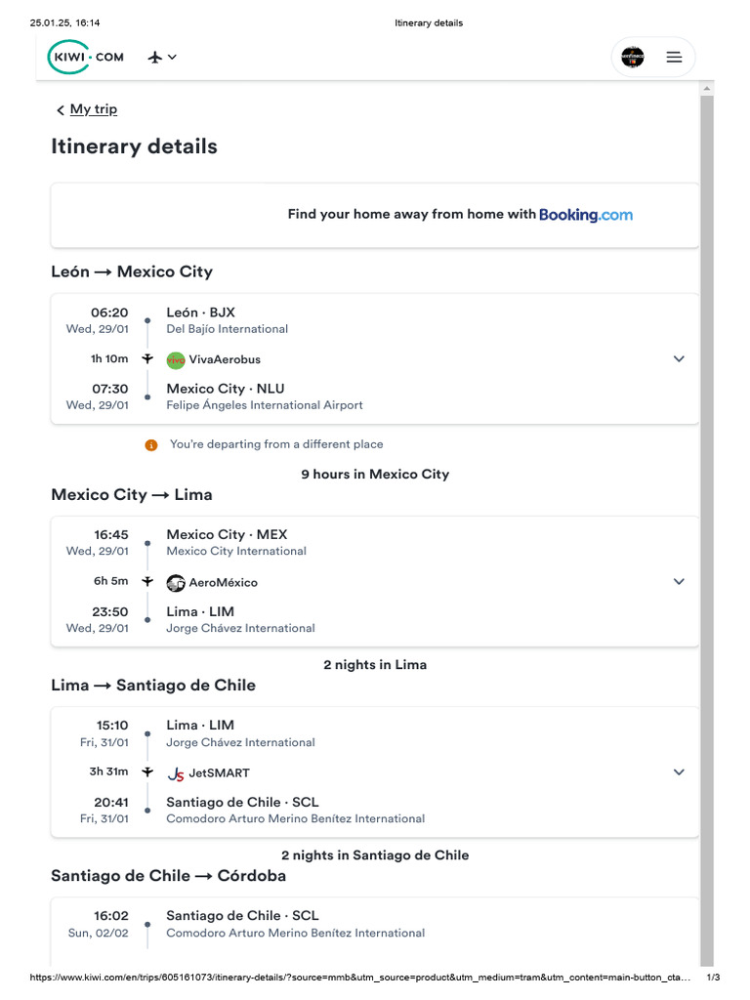Open the Booking.com banner
750x1000 pixels.
click(375, 215)
